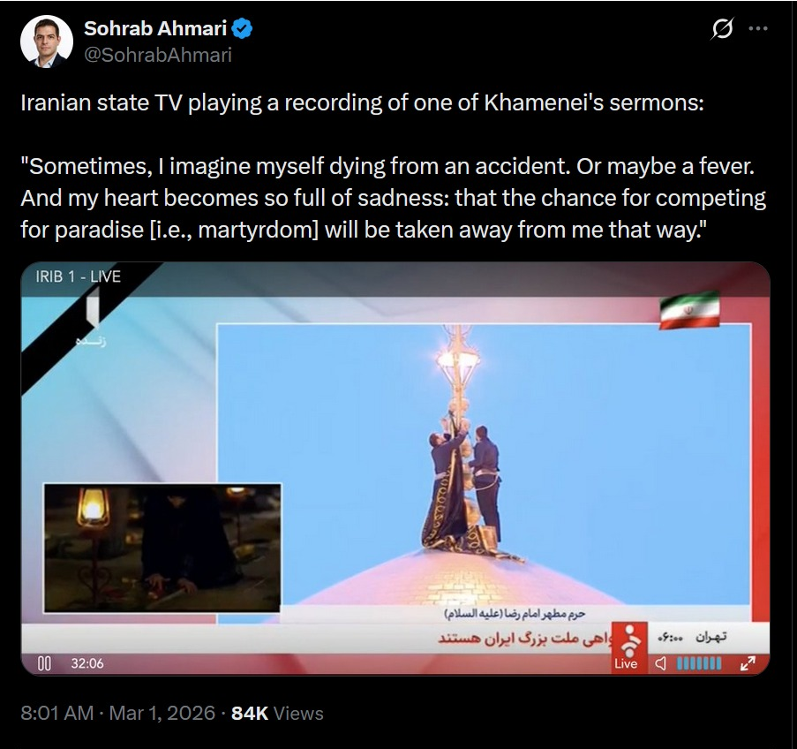Viewport: 797px width, 749px height.
Task: Click the IRIB 1 - LIVE label
Action: point(79,276)
